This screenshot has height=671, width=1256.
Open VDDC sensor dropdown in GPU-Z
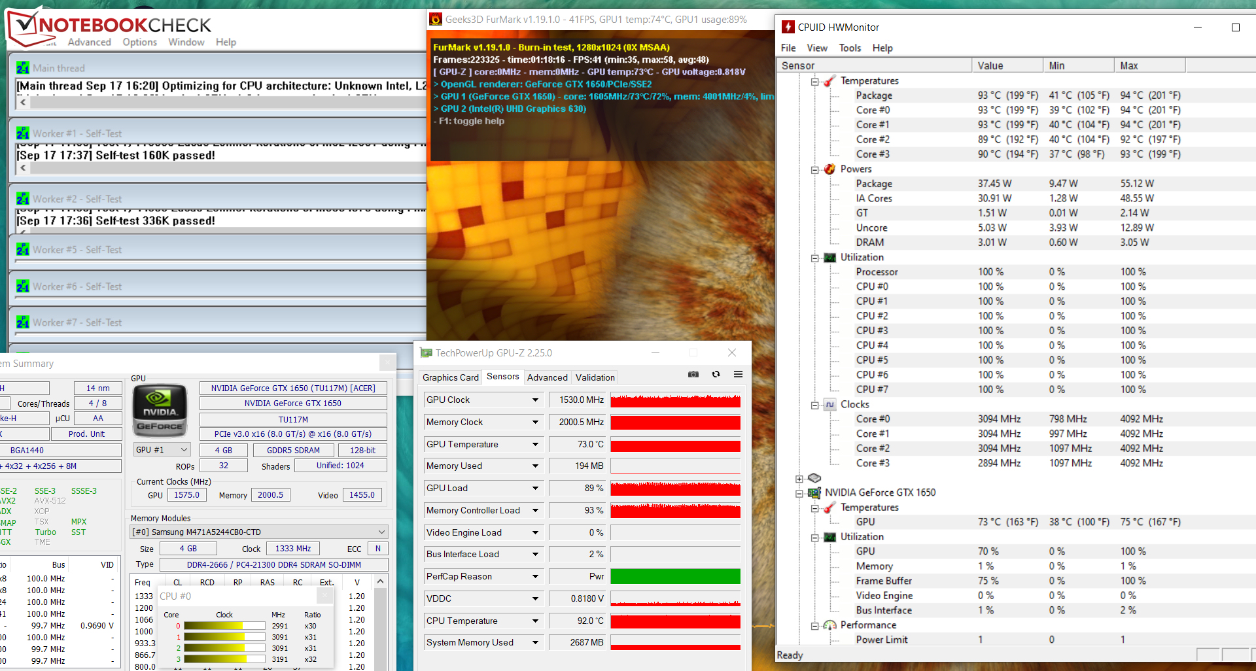coord(535,599)
